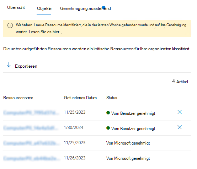Remove approval for the 1/30/2024 resource
The image size is (197, 169).
click(180, 127)
